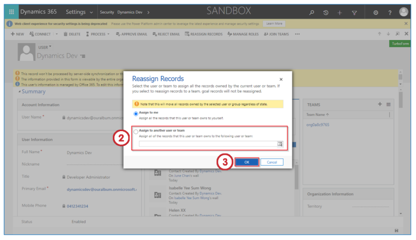416x240 pixels.
Task: Expand the Settings navigation dropdown
Action: point(91,12)
